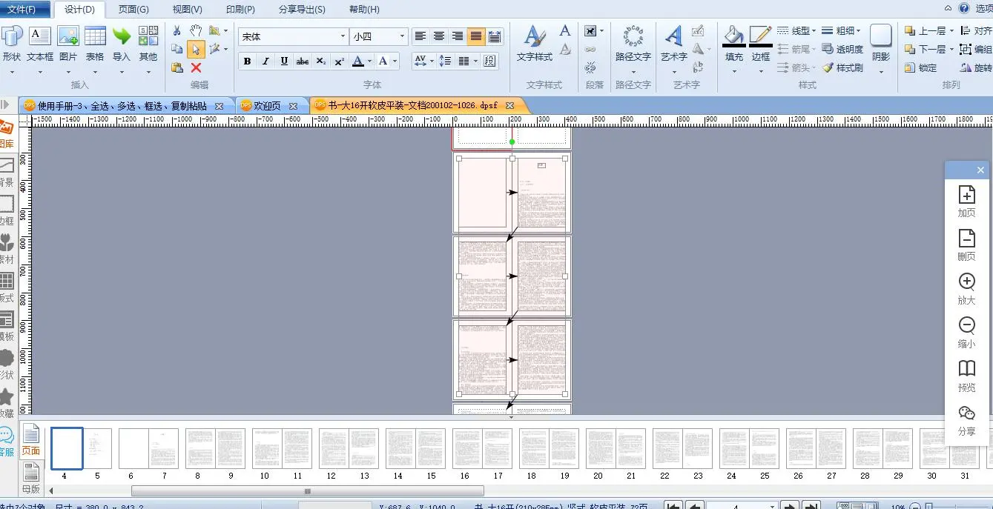Image resolution: width=993 pixels, height=509 pixels.
Task: Open the 宋体 font name dropdown
Action: [343, 36]
